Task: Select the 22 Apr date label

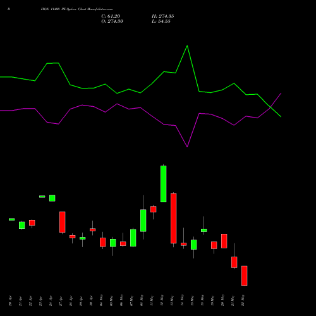Action: point(31,301)
